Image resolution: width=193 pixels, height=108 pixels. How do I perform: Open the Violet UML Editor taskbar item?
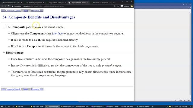pos(128,106)
